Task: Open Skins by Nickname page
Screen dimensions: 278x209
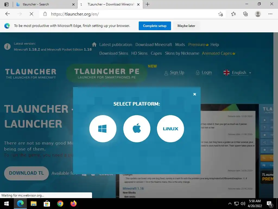Action: click(x=182, y=53)
